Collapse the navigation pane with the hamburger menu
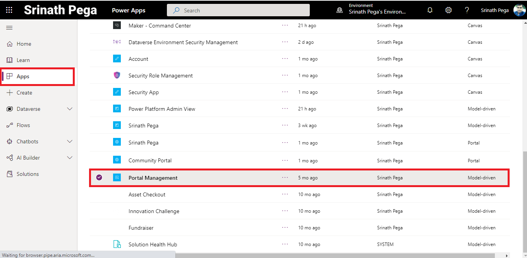The image size is (527, 258). click(9, 28)
